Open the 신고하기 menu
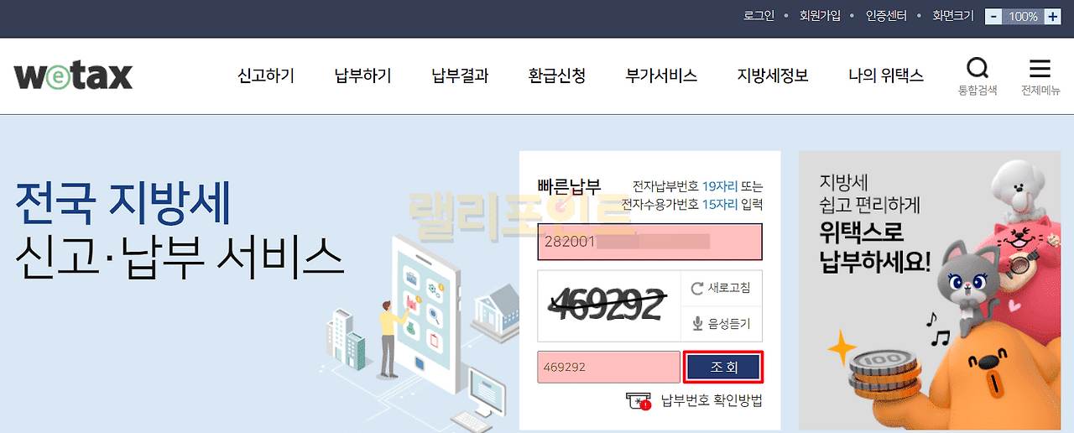 [266, 76]
